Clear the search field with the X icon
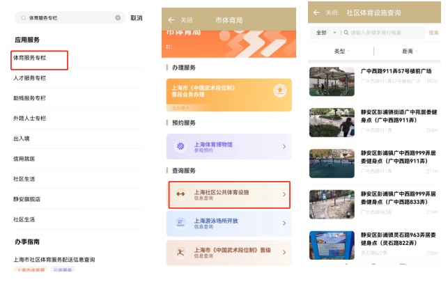Screen dimensions: 448x291 (x=118, y=17)
